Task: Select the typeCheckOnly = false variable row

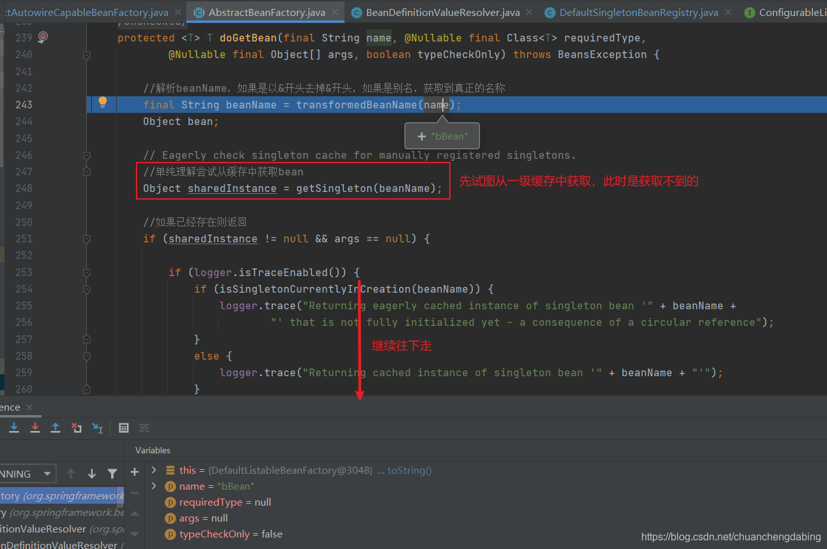Action: point(223,534)
